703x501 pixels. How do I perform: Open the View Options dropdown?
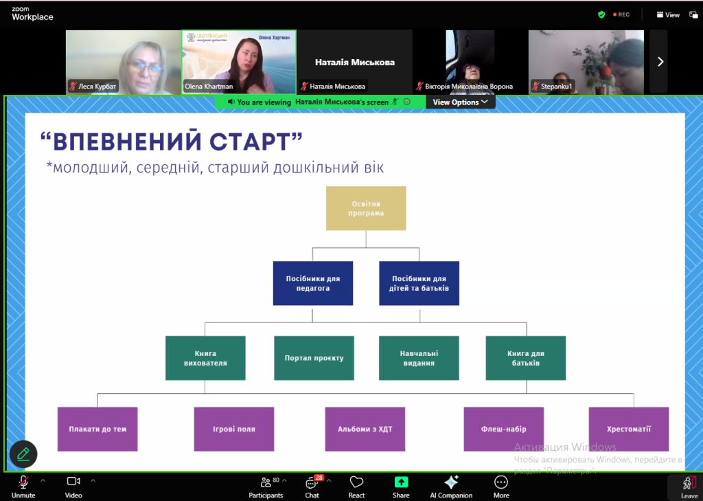click(x=460, y=102)
